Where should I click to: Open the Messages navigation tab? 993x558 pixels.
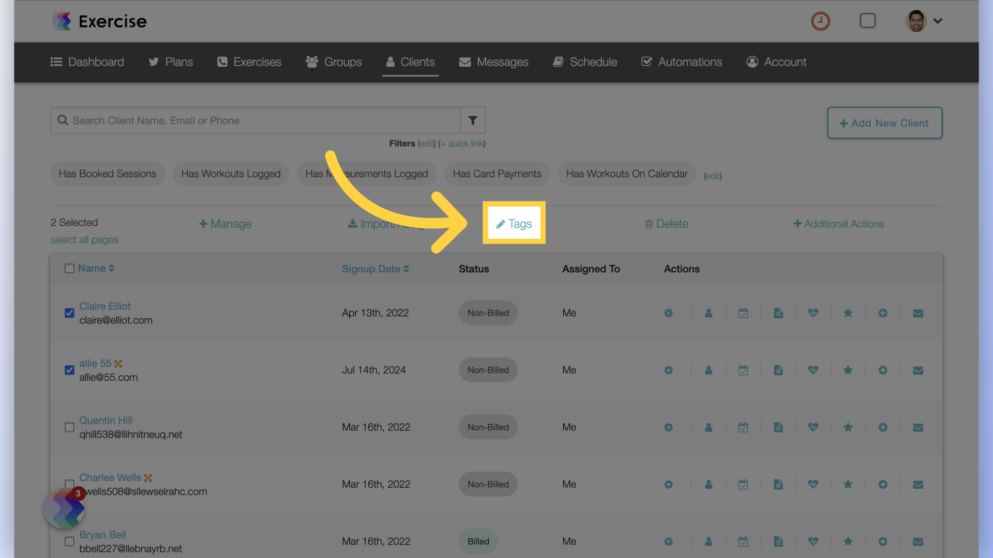[493, 62]
